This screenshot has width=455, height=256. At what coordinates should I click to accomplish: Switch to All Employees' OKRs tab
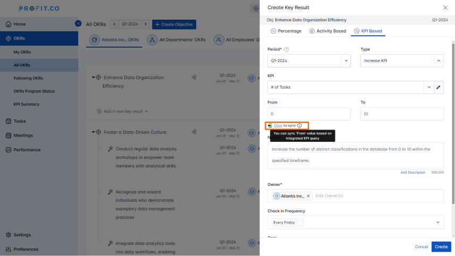coord(237,40)
